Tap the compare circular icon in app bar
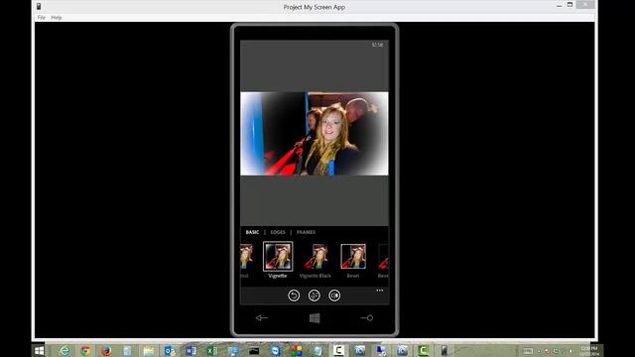 [x=334, y=296]
